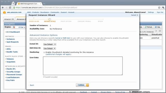The width and height of the screenshot is (166, 93).
Task: Click the AWS orange cube logo
Action: click(4, 12)
